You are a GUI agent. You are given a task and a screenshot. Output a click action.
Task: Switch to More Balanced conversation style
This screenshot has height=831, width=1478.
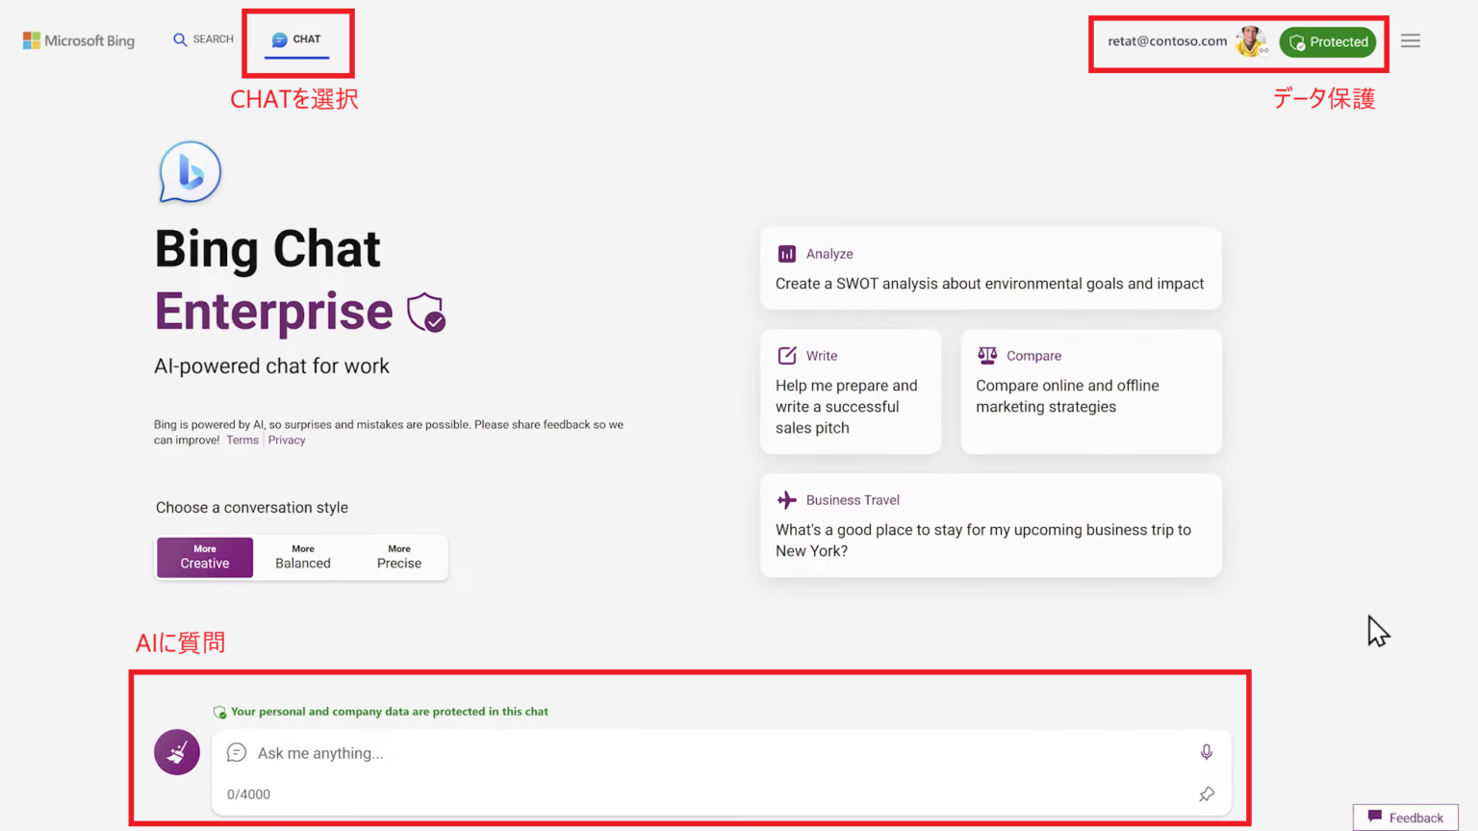(x=302, y=557)
